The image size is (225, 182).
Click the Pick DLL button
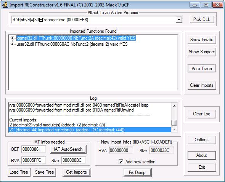point(202,19)
